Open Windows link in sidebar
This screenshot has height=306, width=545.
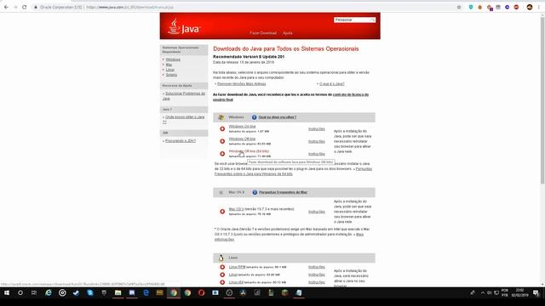click(173, 59)
